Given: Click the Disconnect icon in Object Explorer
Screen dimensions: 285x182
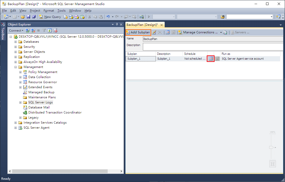Looking at the screenshot, I should point(33,30).
